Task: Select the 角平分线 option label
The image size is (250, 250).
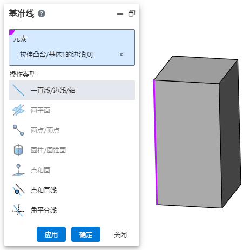Action: [x=44, y=210]
